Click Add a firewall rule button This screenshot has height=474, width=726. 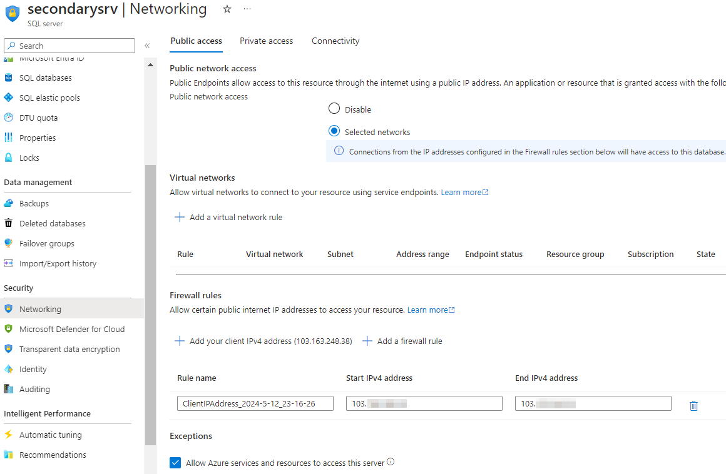point(402,341)
